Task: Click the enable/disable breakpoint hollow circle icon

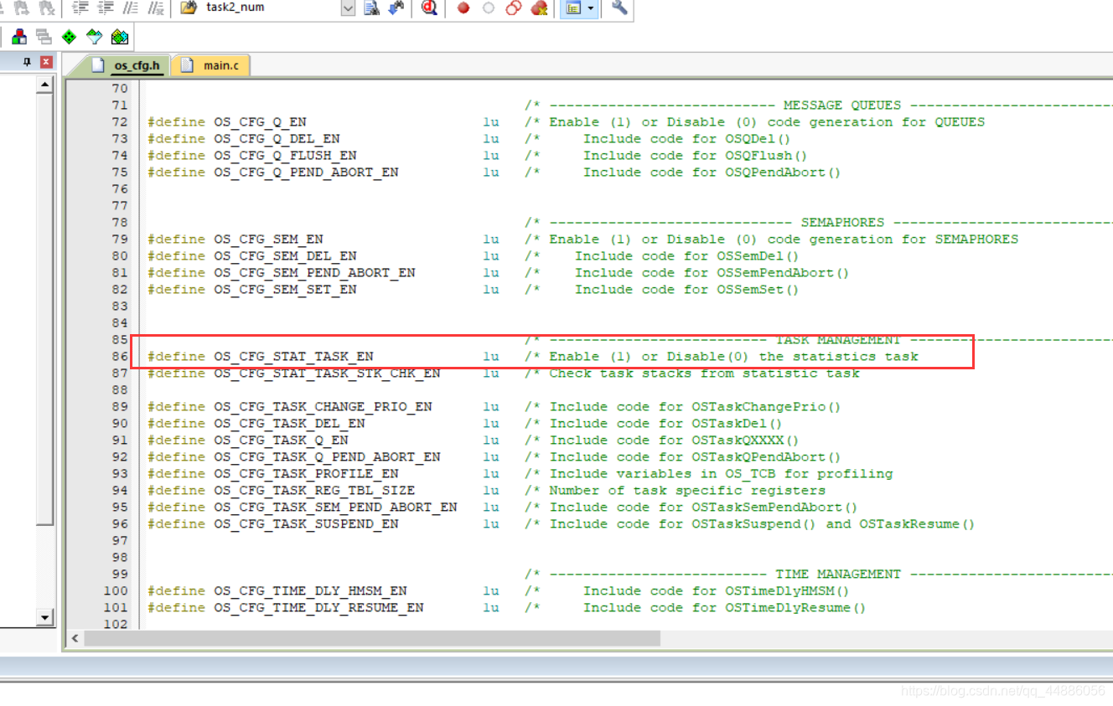Action: click(x=489, y=8)
